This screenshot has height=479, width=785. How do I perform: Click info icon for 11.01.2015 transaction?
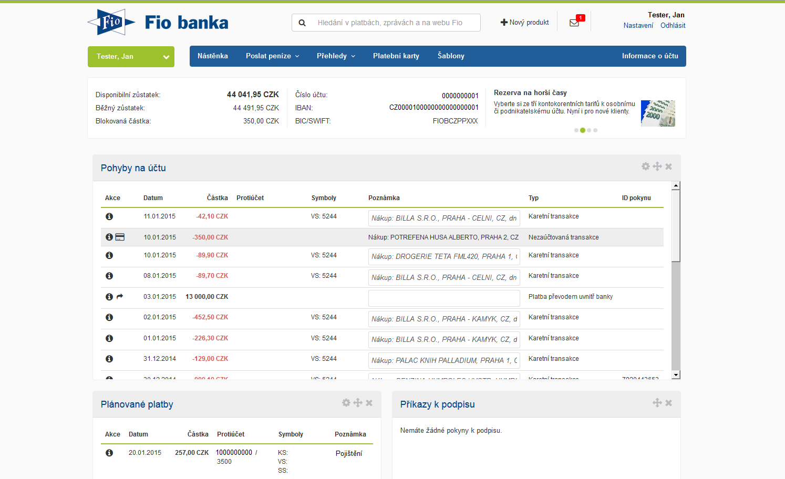click(109, 216)
